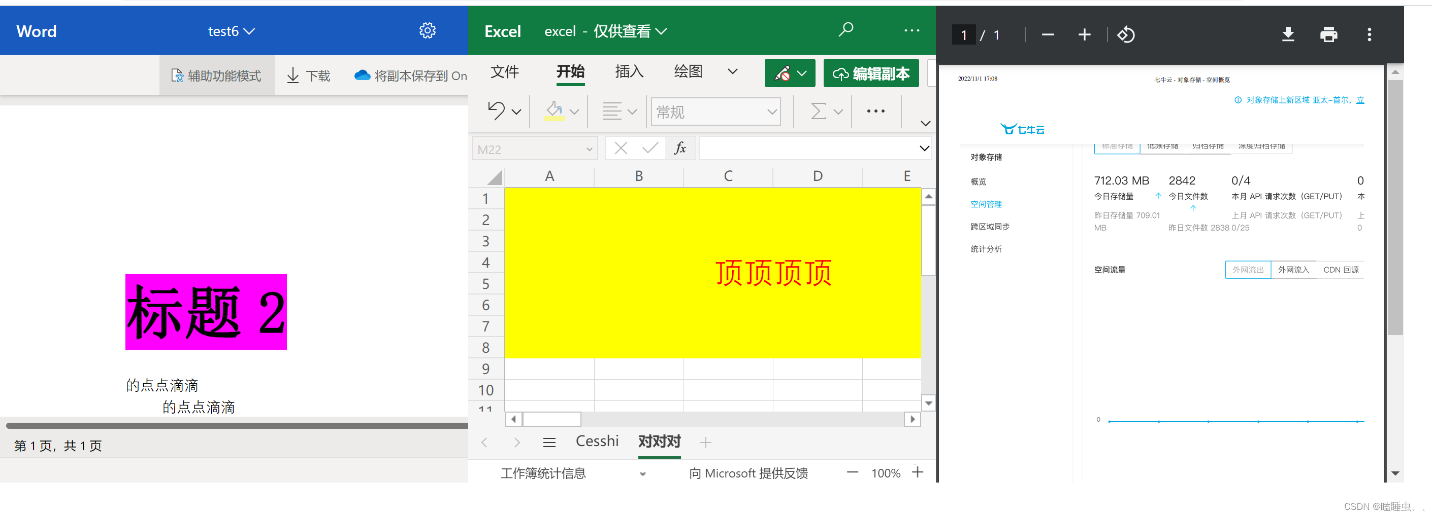Screen dimensions: 1432x516
Task: Add a new sheet with plus icon
Action: point(705,442)
